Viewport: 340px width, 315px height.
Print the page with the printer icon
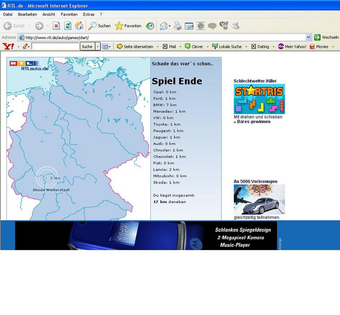178,26
